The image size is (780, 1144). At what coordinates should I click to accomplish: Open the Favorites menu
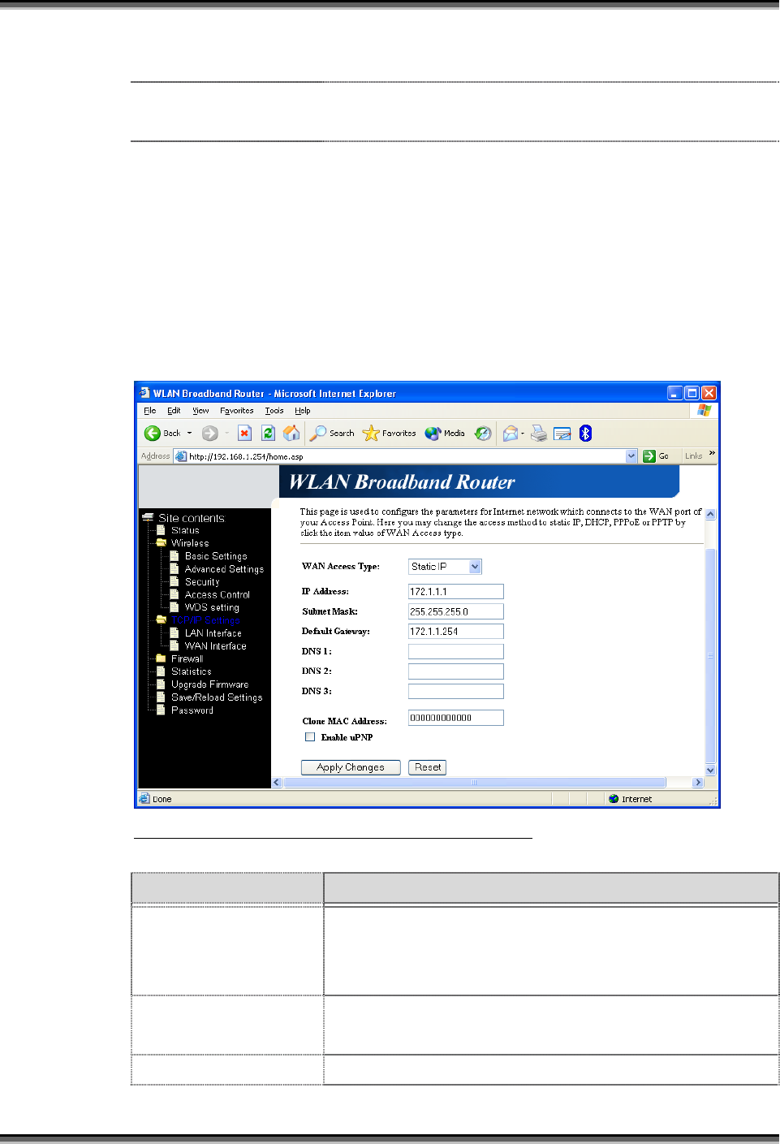[237, 411]
